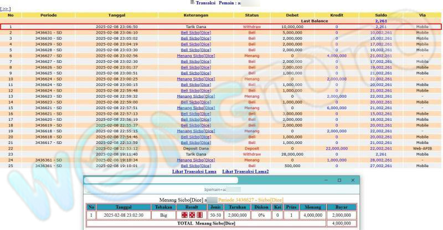Maximize the Menang Sicbo popup window
The height and width of the screenshot is (230, 443).
[x=338, y=180]
